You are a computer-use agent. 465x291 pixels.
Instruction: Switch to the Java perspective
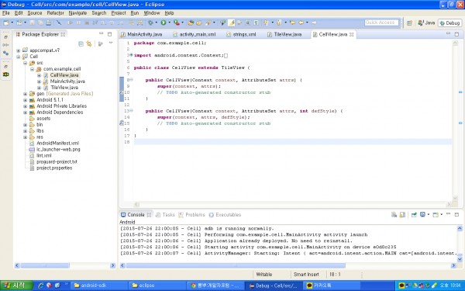click(x=426, y=23)
